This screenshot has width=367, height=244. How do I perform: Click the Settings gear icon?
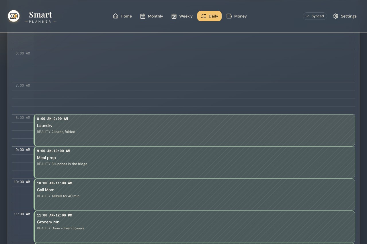pyautogui.click(x=336, y=16)
